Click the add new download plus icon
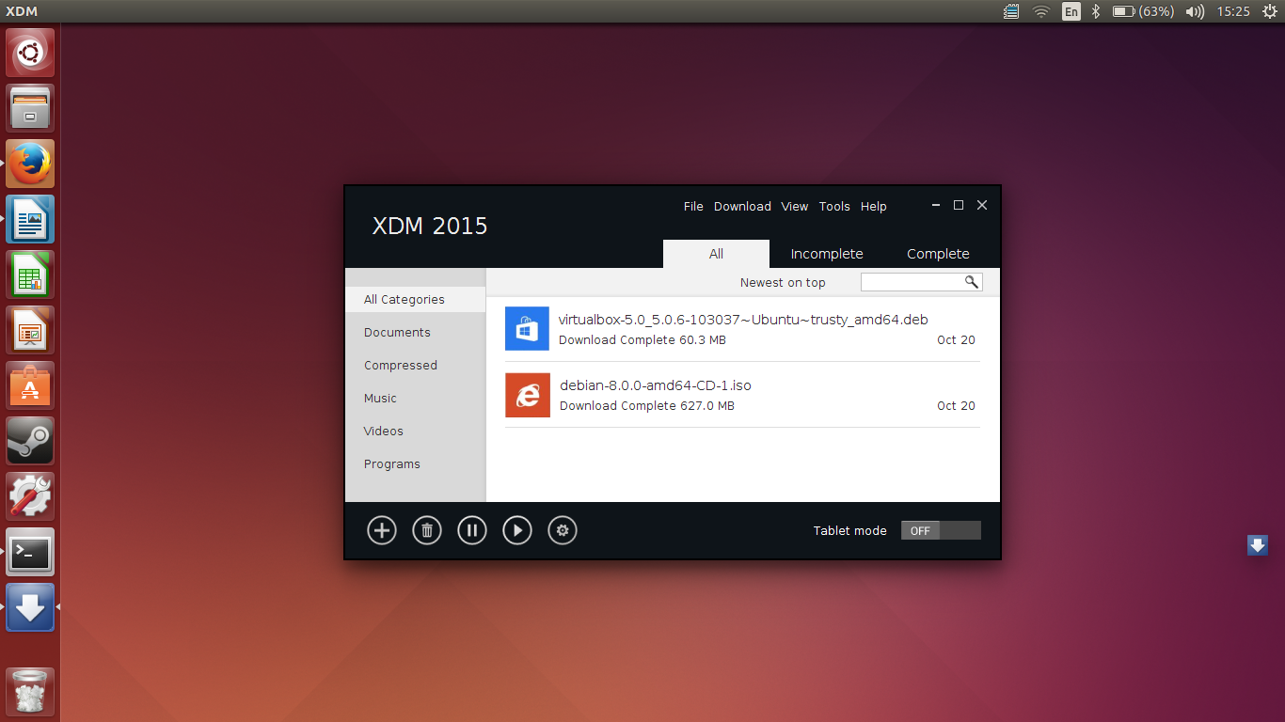The width and height of the screenshot is (1285, 722). (x=382, y=530)
